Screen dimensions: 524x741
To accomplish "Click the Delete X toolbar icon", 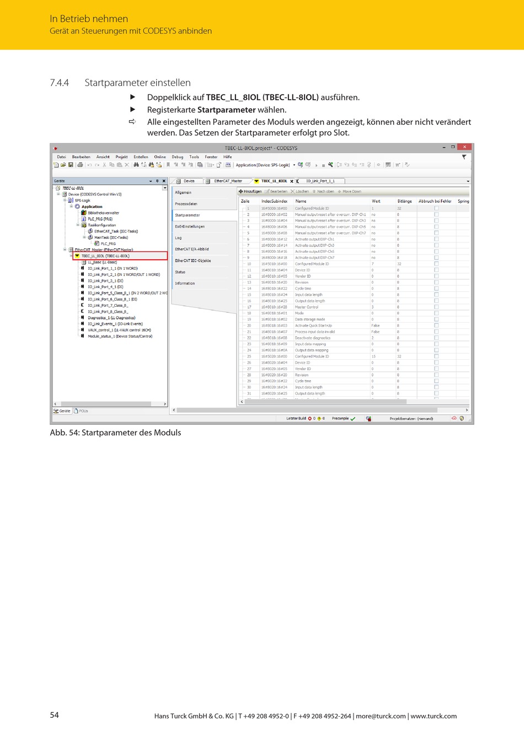I will [127, 164].
